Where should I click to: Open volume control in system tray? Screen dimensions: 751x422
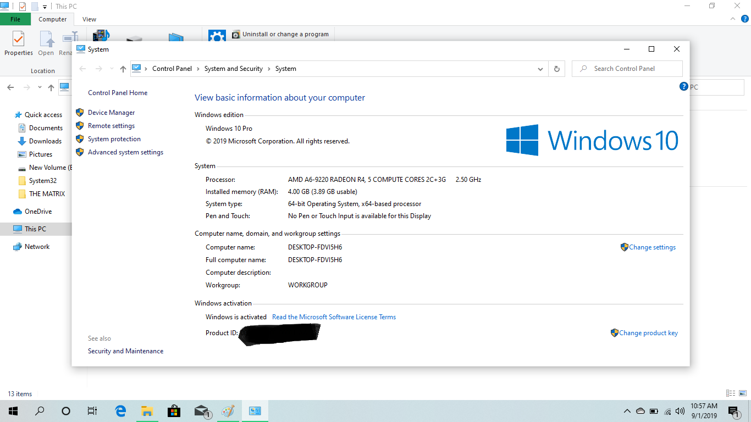pyautogui.click(x=680, y=411)
